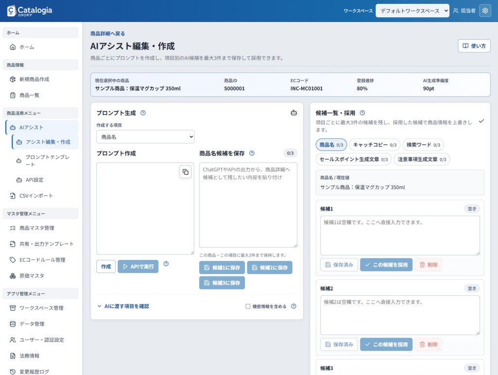Copy the prompt with the copy icon
498x375 pixels.
point(185,172)
